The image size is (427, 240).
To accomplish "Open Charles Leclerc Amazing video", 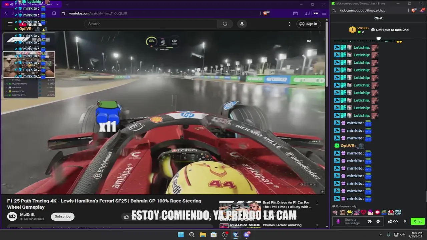I will tap(282, 225).
